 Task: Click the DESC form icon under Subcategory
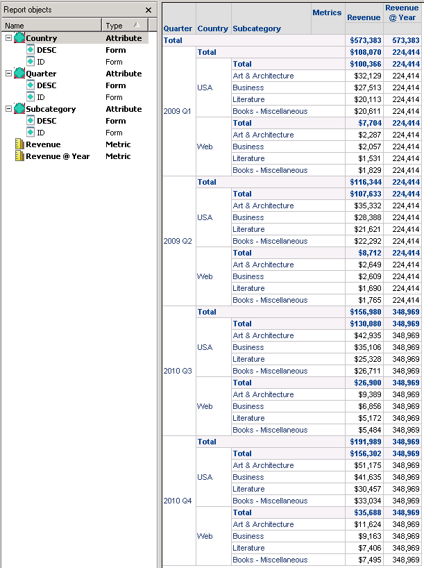coord(31,121)
